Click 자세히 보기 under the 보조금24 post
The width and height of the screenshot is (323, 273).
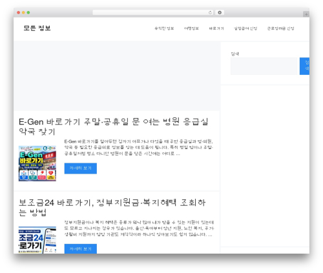point(81,248)
